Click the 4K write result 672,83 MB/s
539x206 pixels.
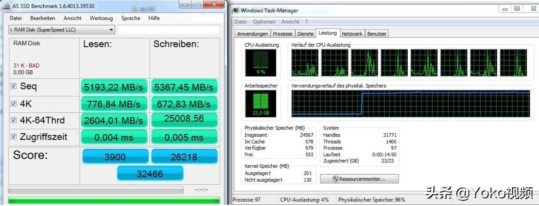pyautogui.click(x=184, y=104)
